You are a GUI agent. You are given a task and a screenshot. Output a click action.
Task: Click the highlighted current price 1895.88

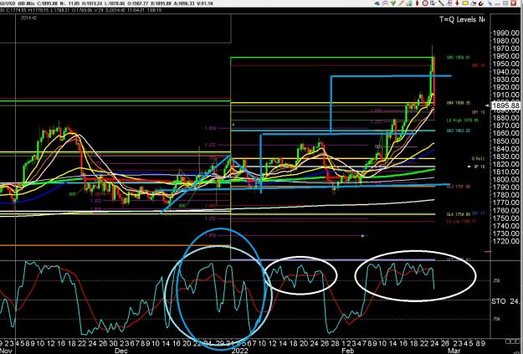(506, 105)
